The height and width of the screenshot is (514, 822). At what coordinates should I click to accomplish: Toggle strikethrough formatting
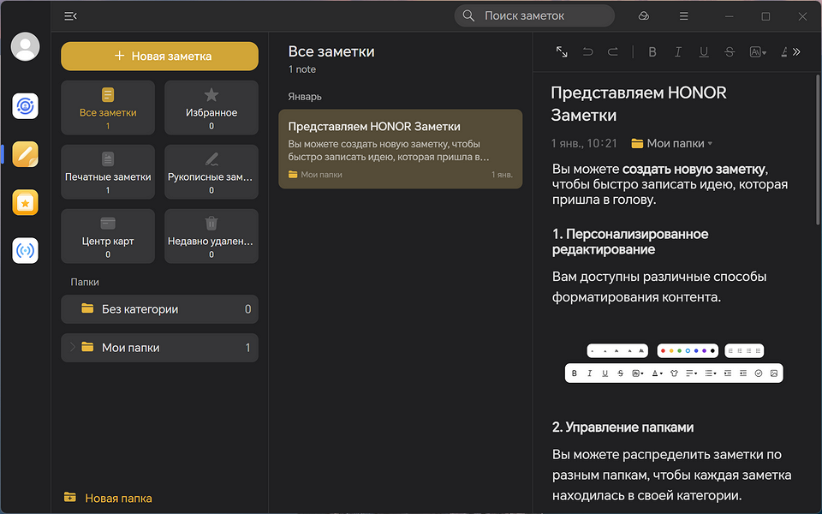(x=729, y=52)
